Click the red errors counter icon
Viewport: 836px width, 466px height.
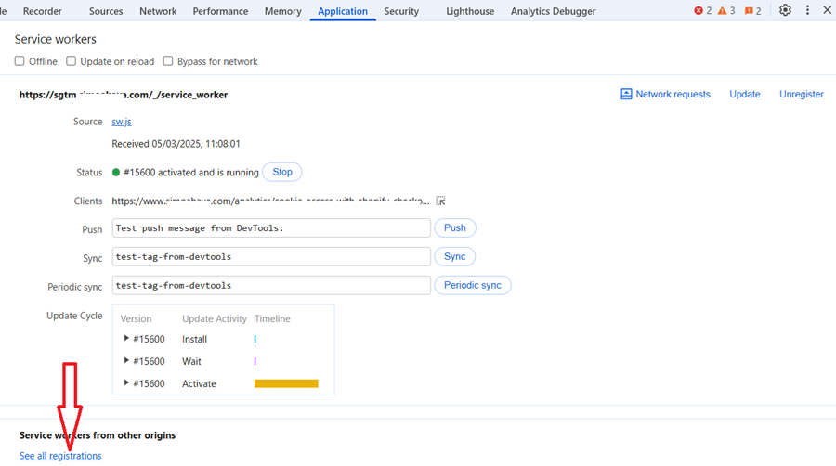click(698, 10)
